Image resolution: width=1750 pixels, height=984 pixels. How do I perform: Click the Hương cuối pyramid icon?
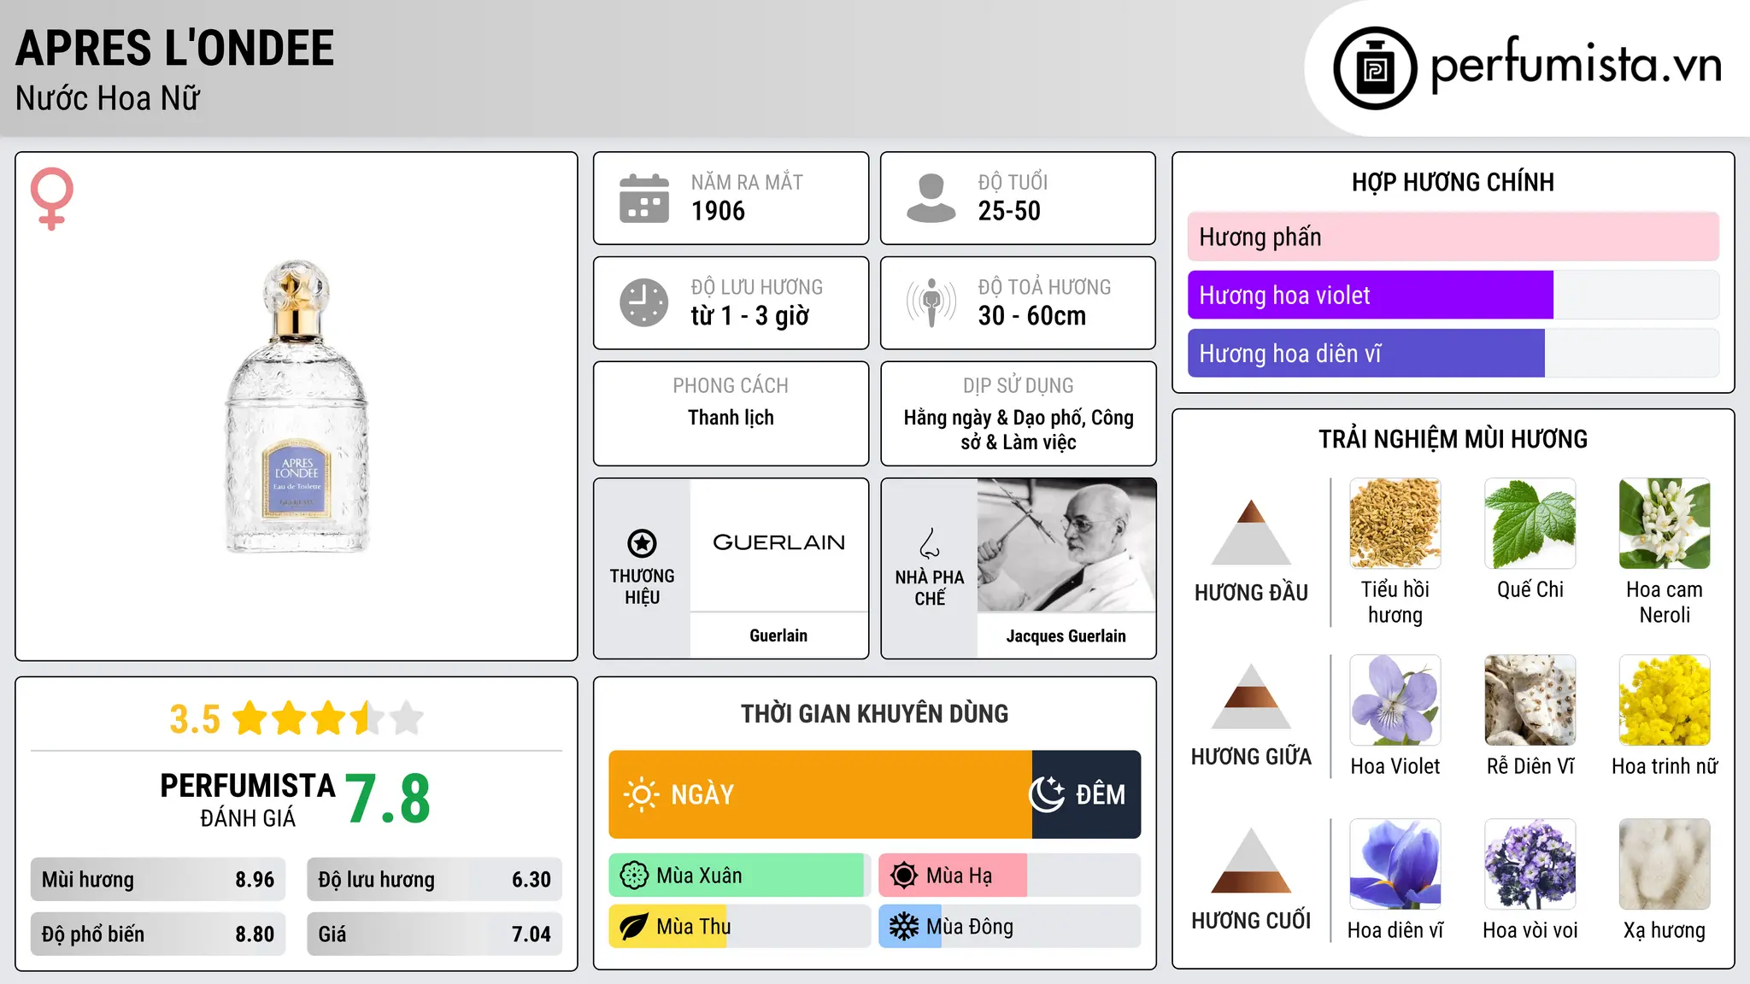[1251, 860]
